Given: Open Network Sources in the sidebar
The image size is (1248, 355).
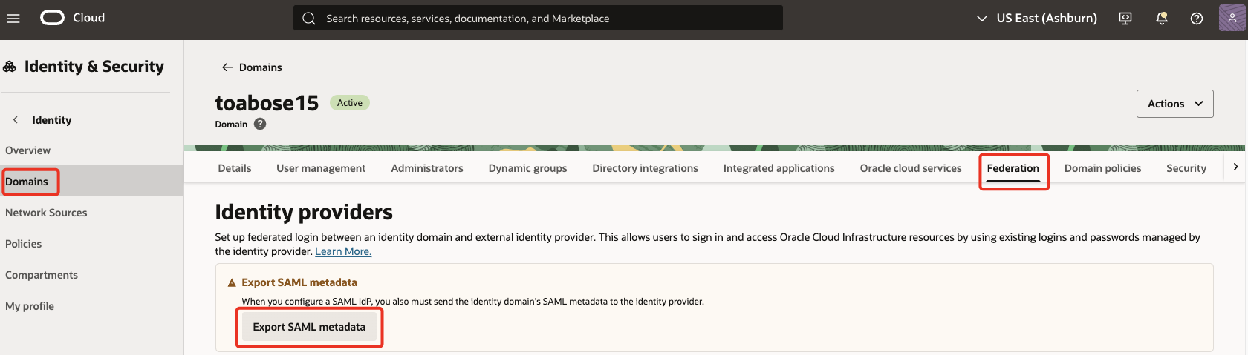Looking at the screenshot, I should 46,213.
